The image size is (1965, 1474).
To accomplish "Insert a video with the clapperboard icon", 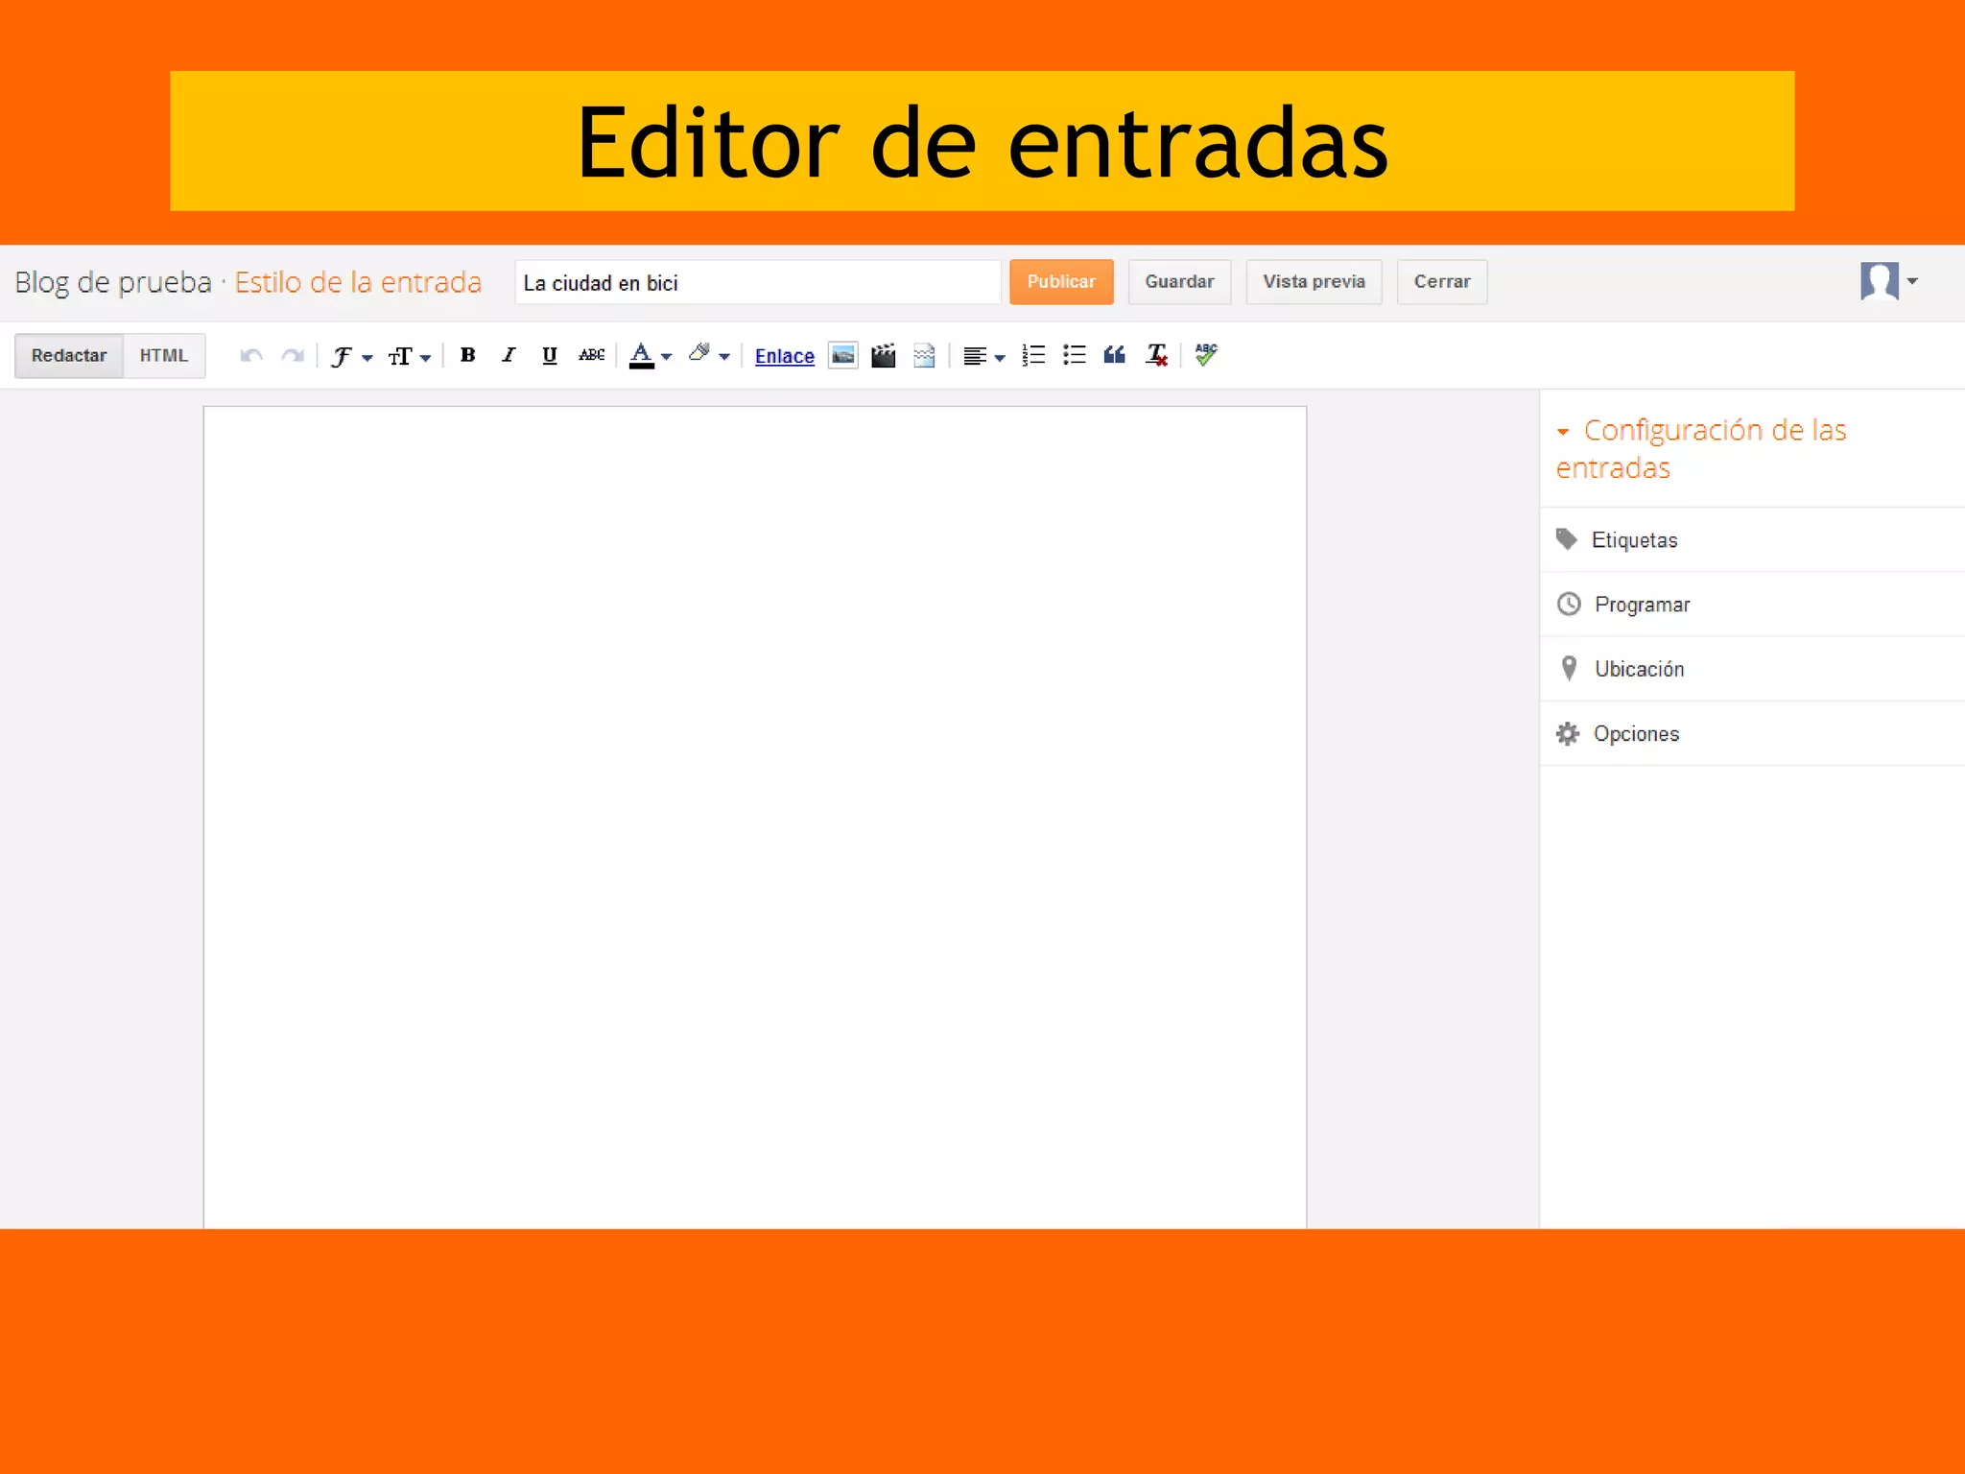I will 883,355.
